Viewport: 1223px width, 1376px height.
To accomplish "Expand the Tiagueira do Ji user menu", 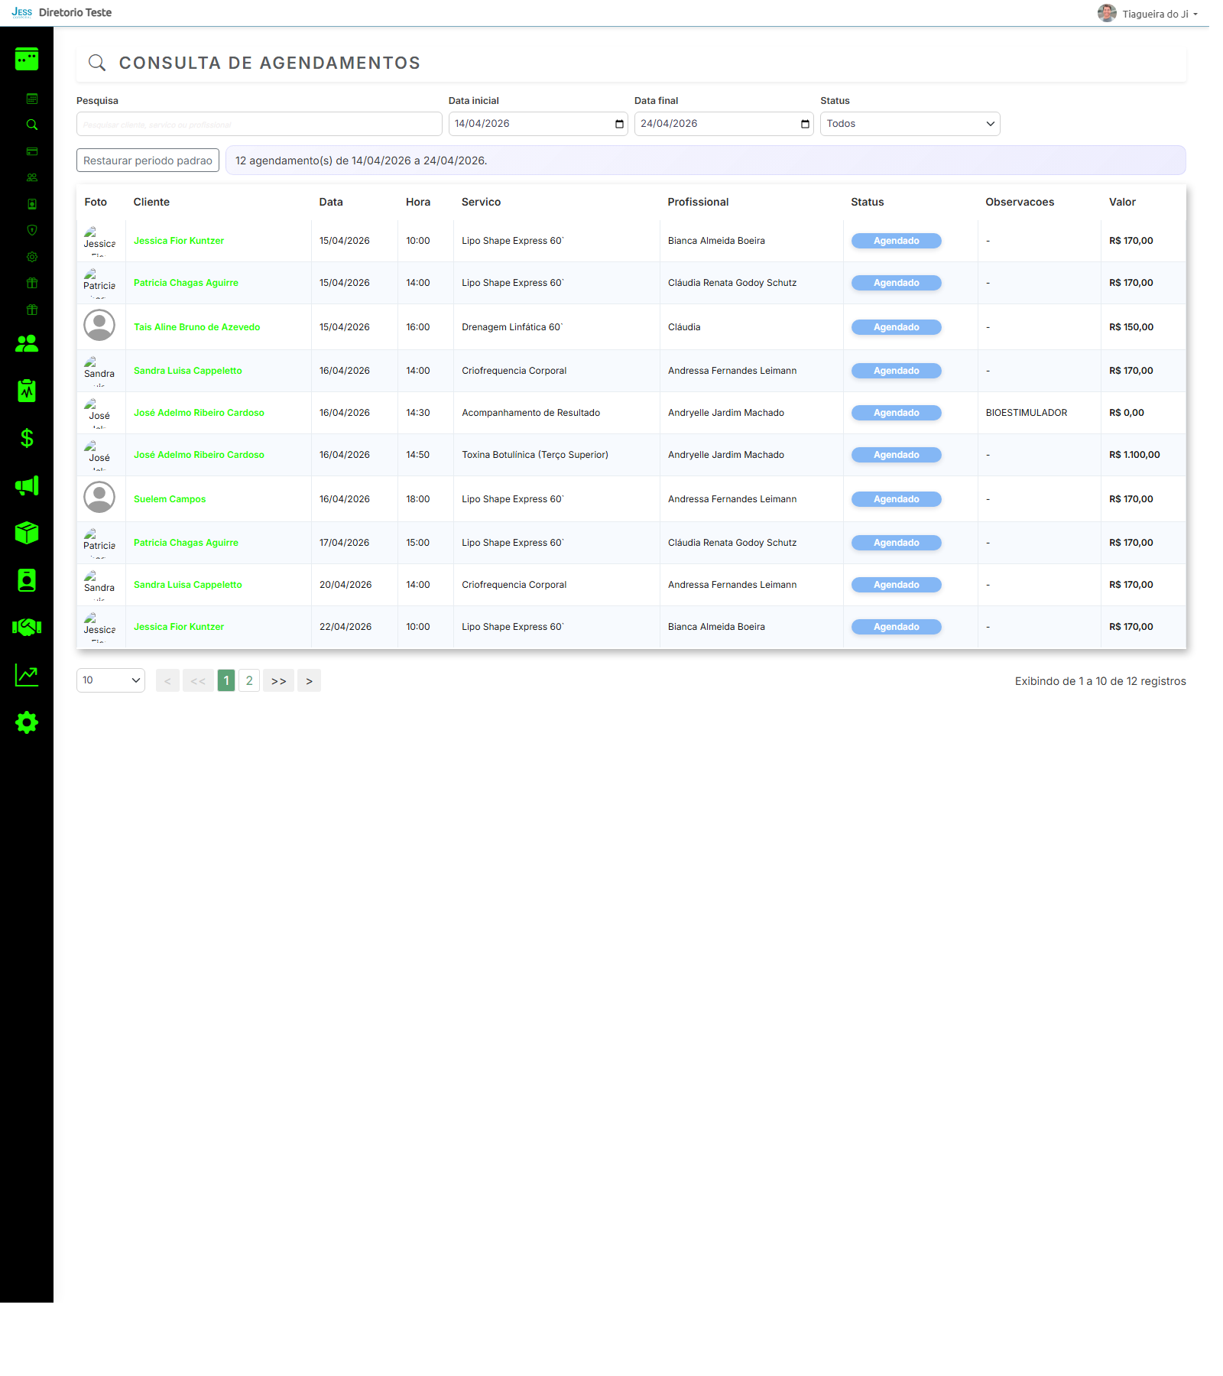I will click(x=1149, y=14).
